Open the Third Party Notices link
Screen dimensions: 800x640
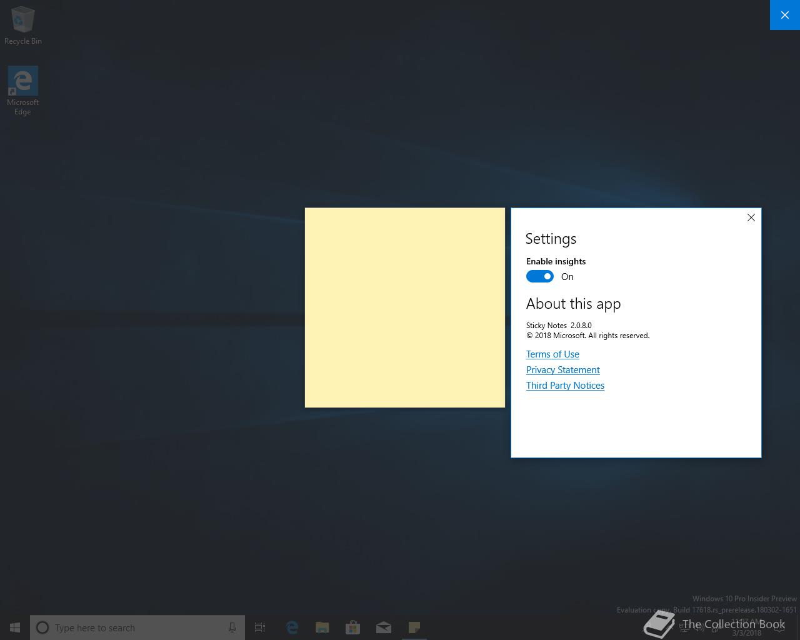[565, 386]
